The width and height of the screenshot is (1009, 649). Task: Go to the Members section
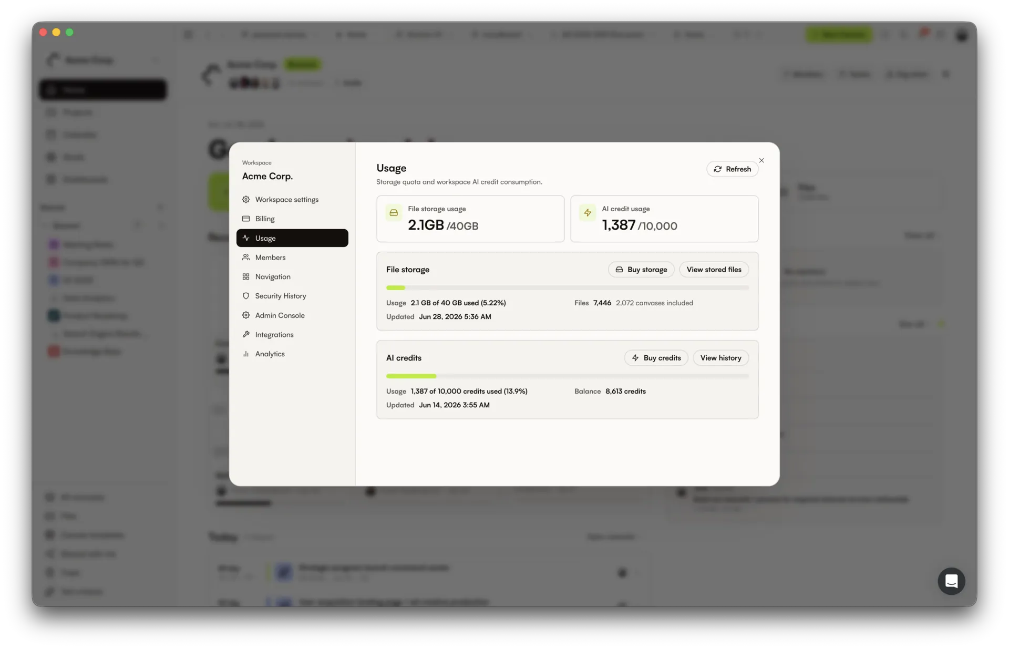292,257
